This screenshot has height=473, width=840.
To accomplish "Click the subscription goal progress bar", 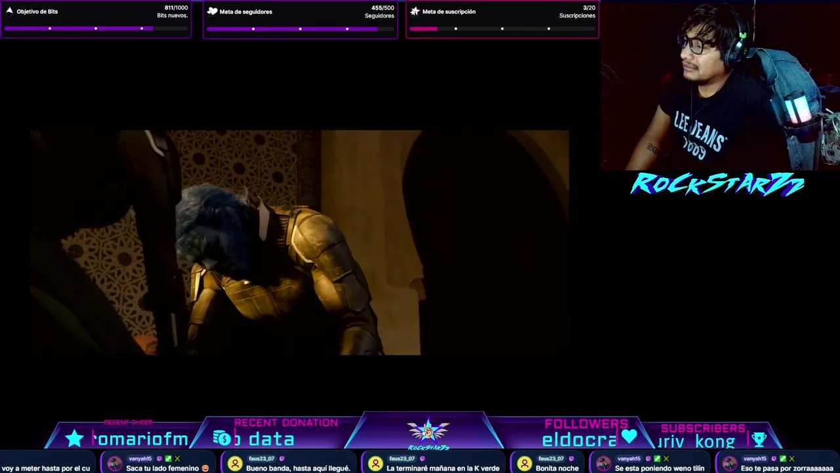I will (x=502, y=28).
